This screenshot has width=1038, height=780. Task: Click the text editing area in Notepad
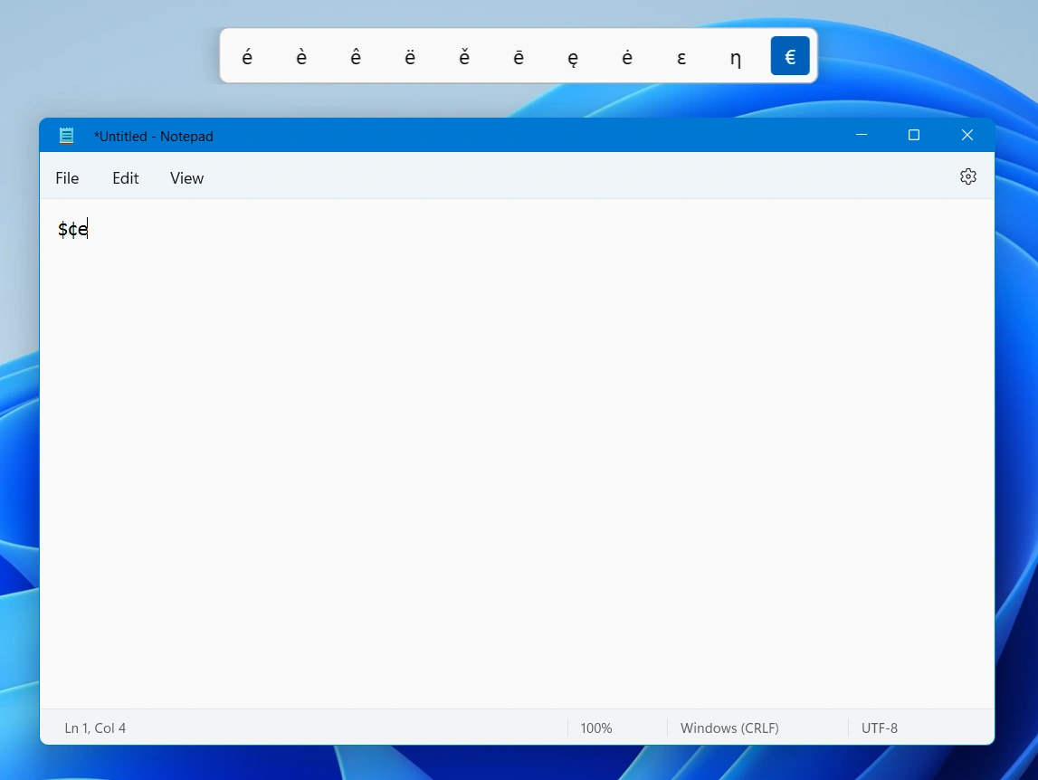[517, 453]
